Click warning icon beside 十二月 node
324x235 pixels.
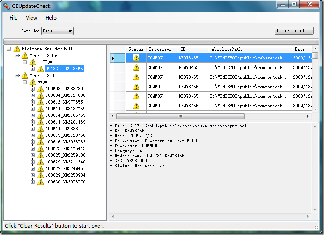[32, 62]
